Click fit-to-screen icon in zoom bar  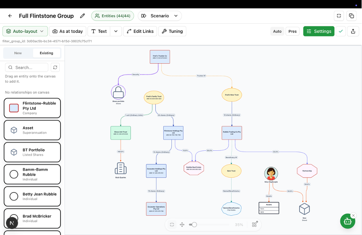pos(172,225)
